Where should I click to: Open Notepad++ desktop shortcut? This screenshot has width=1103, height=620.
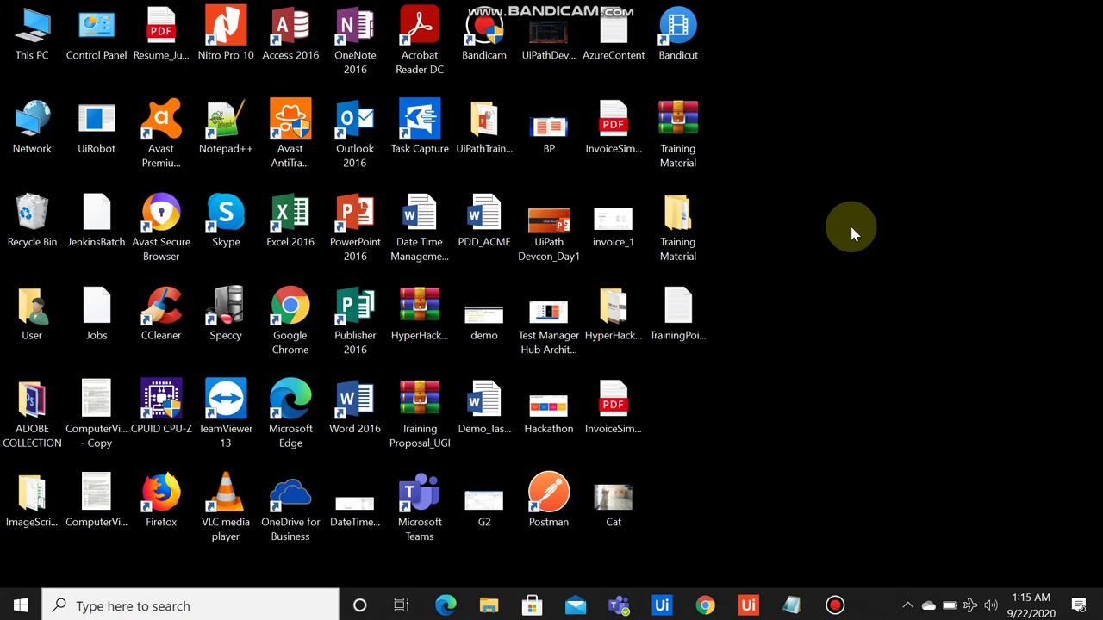click(226, 127)
